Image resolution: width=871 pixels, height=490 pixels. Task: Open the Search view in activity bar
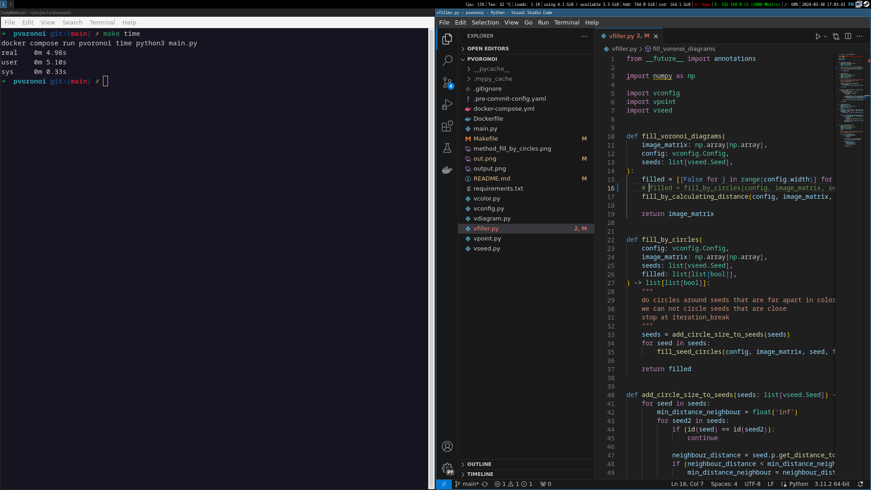click(x=447, y=60)
